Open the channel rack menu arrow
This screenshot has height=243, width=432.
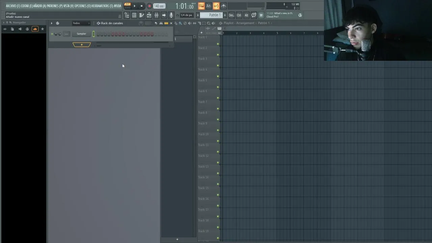(52, 23)
